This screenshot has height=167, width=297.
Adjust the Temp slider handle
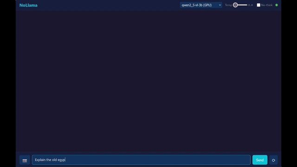(235, 5)
